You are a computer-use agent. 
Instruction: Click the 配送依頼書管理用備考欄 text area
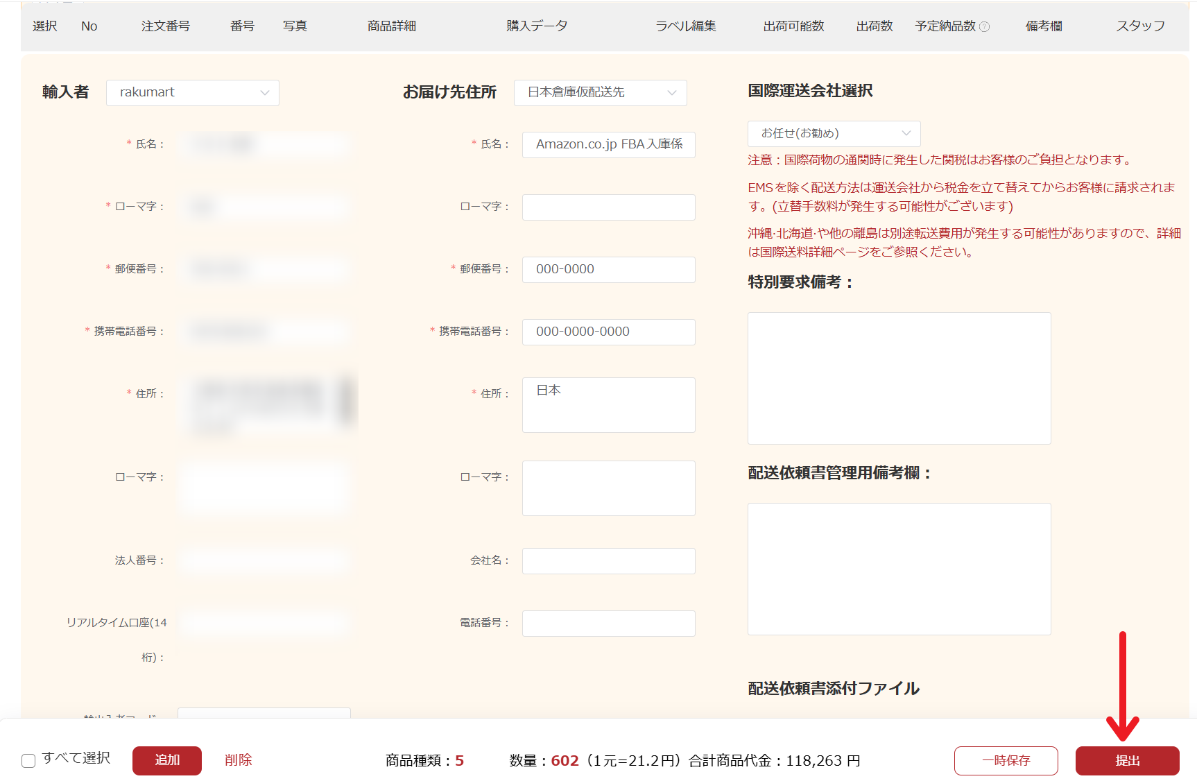899,569
